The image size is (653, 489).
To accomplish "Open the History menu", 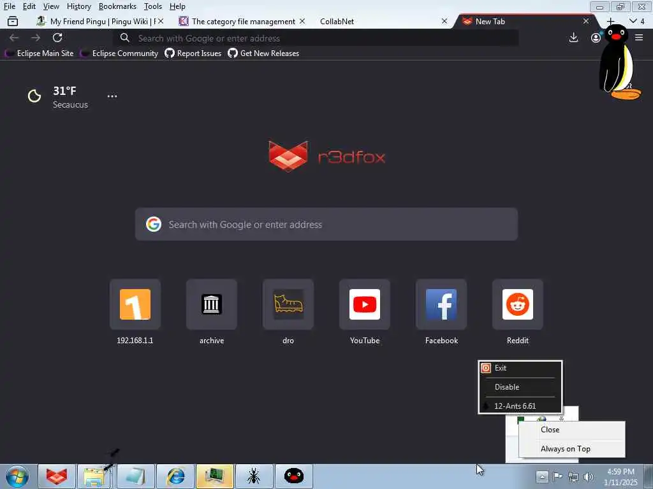I will coord(78,6).
